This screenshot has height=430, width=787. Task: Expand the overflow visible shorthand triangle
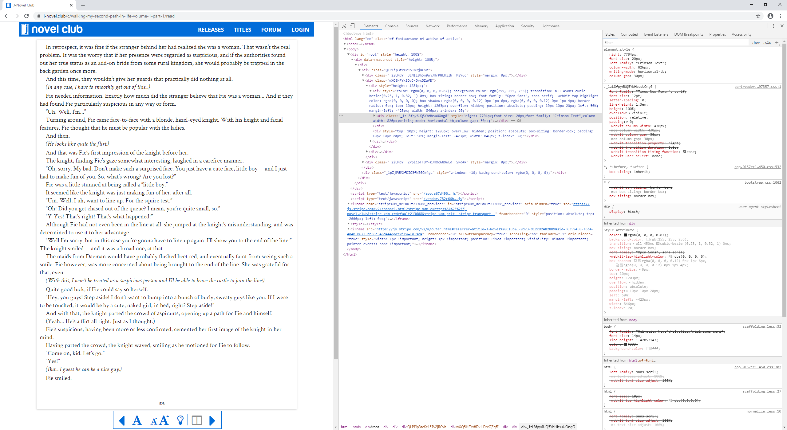(629, 113)
